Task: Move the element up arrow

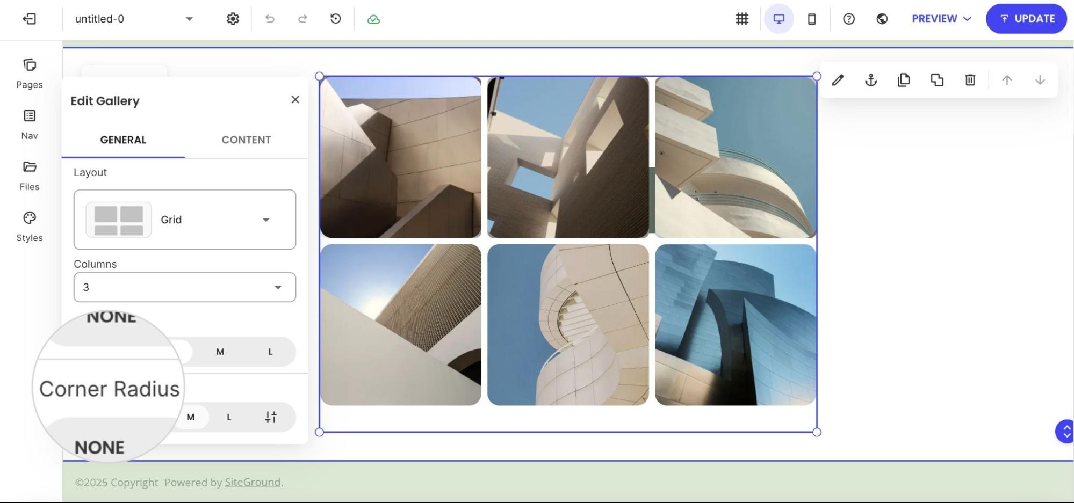Action: click(x=1007, y=81)
